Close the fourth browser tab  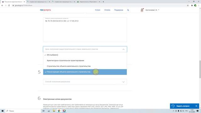[x=99, y=2]
